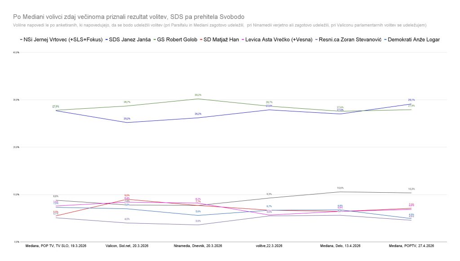Click the NSi Jernej Vrtovec legend marker
460x261 pixels.
[22, 40]
